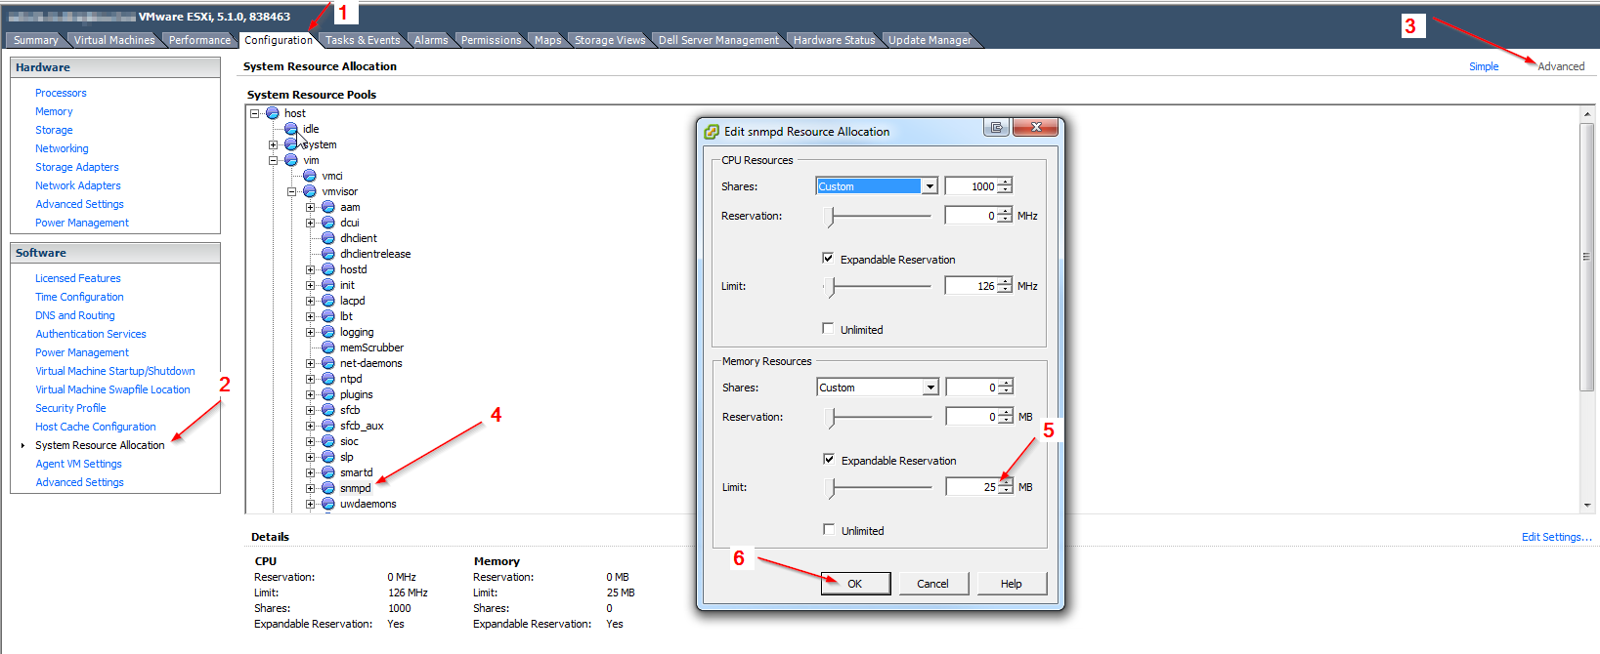Switch to the Virtual Machines tab
1600x654 pixels.
pyautogui.click(x=113, y=40)
